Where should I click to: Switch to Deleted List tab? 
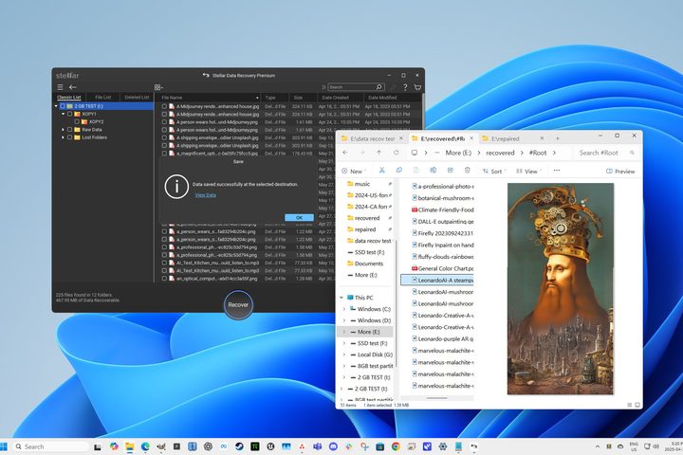(137, 97)
